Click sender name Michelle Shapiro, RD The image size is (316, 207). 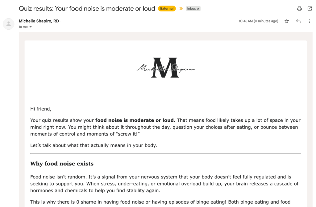39,21
